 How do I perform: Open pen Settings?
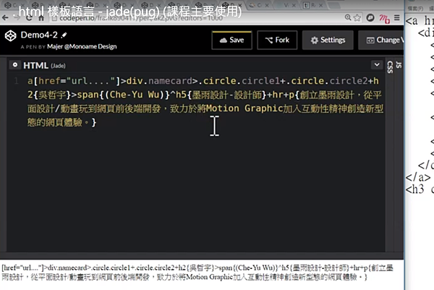[328, 40]
